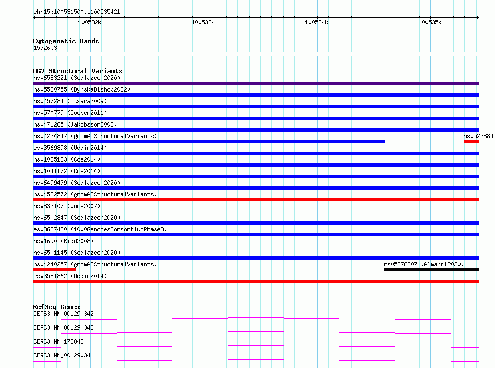Select the CERS3|NM_001290341 gene label
Image resolution: width=495 pixels, height=368 pixels.
63,355
